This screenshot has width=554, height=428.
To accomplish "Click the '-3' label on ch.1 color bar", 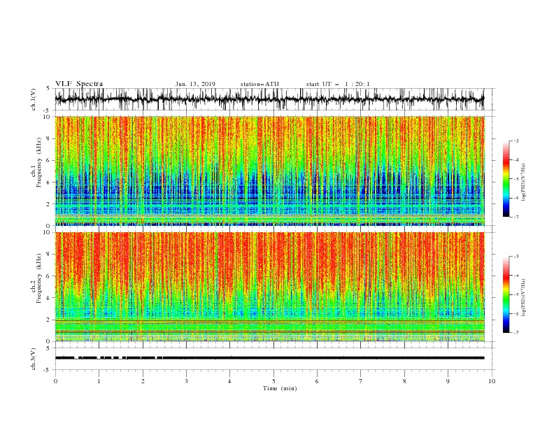I will click(516, 141).
